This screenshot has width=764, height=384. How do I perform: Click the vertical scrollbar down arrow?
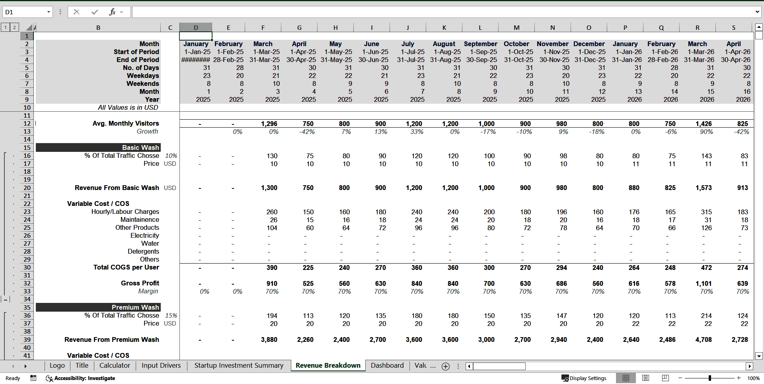click(x=759, y=356)
